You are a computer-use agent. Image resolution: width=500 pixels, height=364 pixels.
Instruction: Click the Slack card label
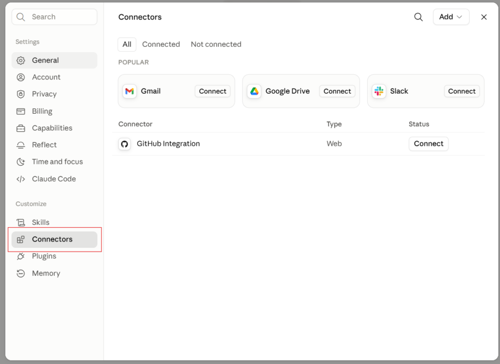(x=399, y=91)
